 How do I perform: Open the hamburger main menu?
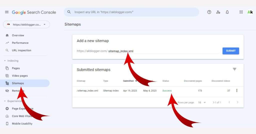(x=7, y=12)
